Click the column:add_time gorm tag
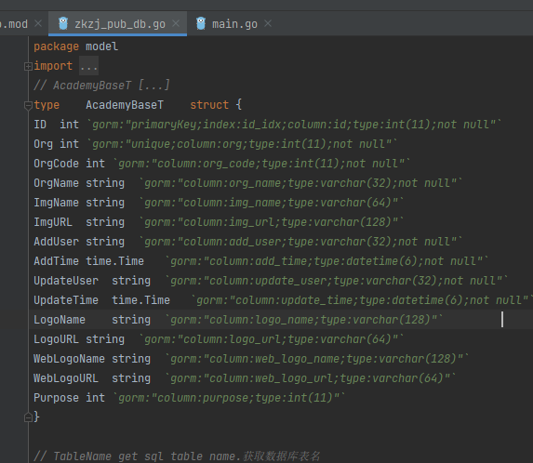The height and width of the screenshot is (463, 533). (327, 261)
